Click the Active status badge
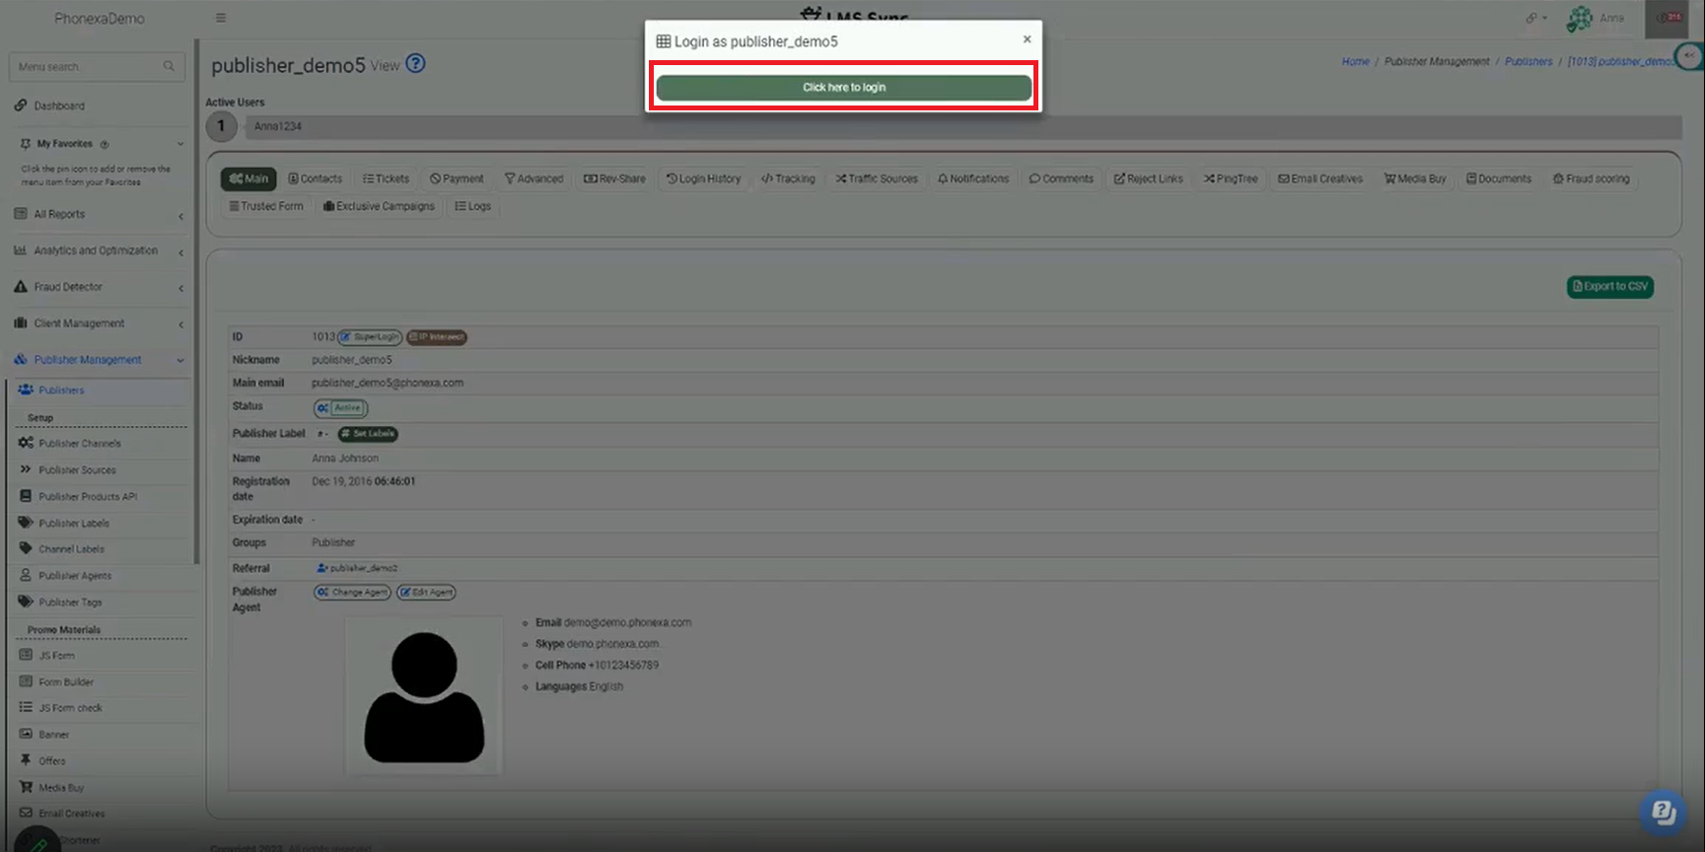This screenshot has width=1705, height=852. [x=341, y=408]
